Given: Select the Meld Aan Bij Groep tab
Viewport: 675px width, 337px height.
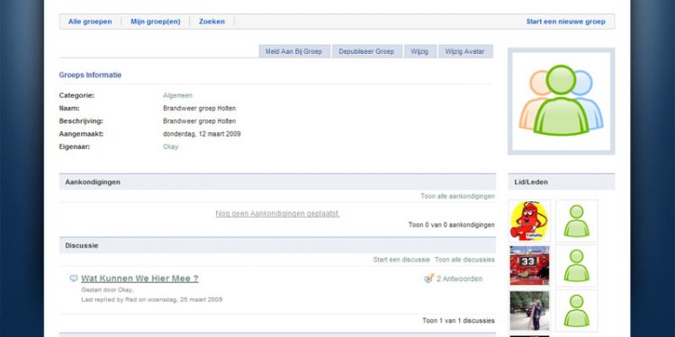Looking at the screenshot, I should click(294, 51).
